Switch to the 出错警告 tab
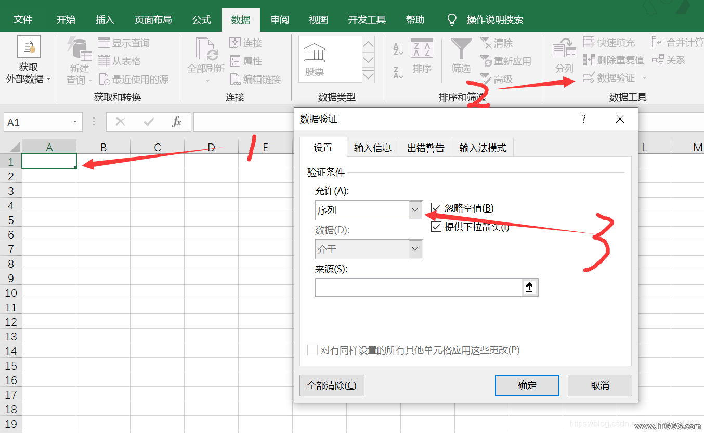Viewport: 704px width, 433px height. coord(425,148)
